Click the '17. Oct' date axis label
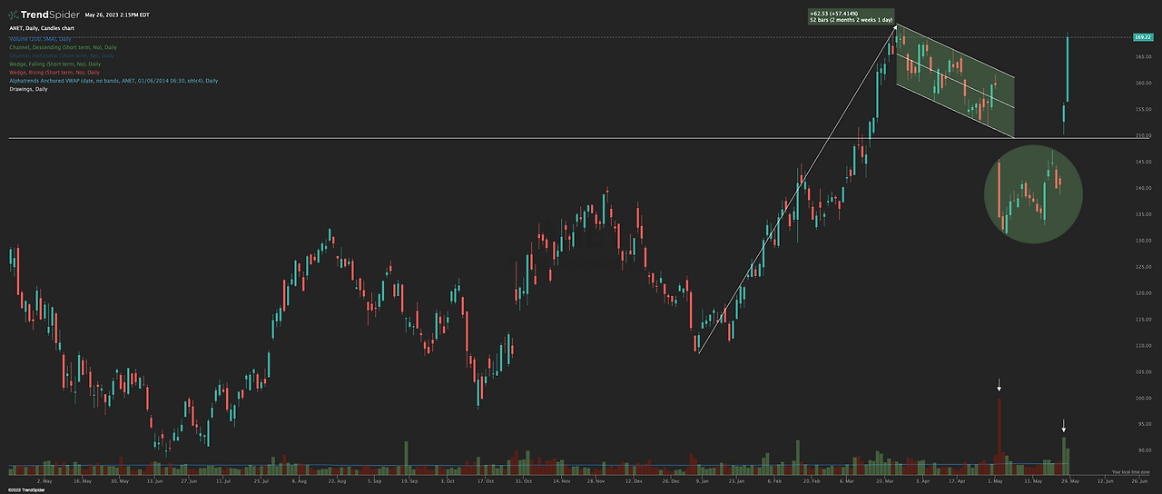1162x494 pixels. 486,481
